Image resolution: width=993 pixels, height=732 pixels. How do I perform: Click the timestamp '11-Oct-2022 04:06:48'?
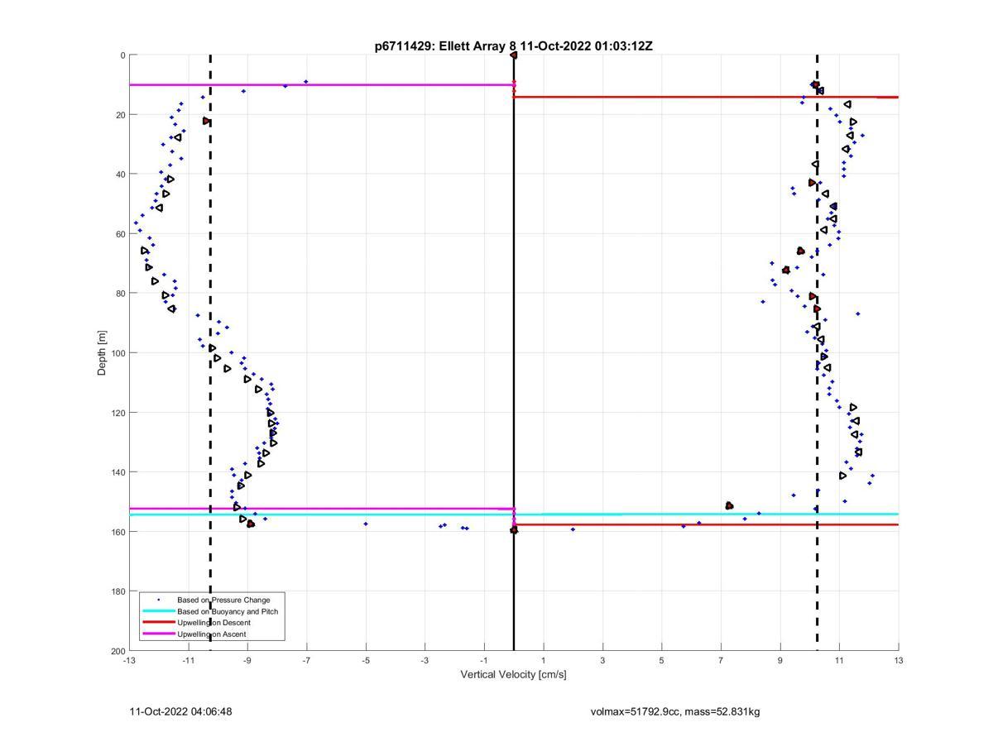click(x=180, y=711)
